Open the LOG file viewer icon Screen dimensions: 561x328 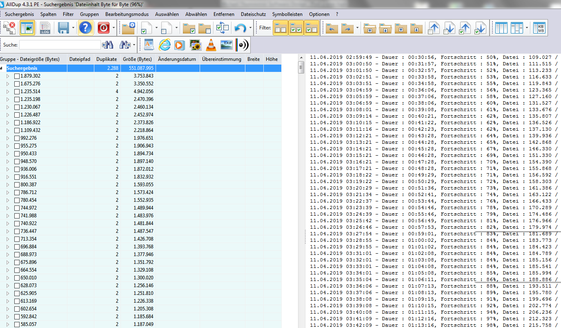tap(45, 28)
